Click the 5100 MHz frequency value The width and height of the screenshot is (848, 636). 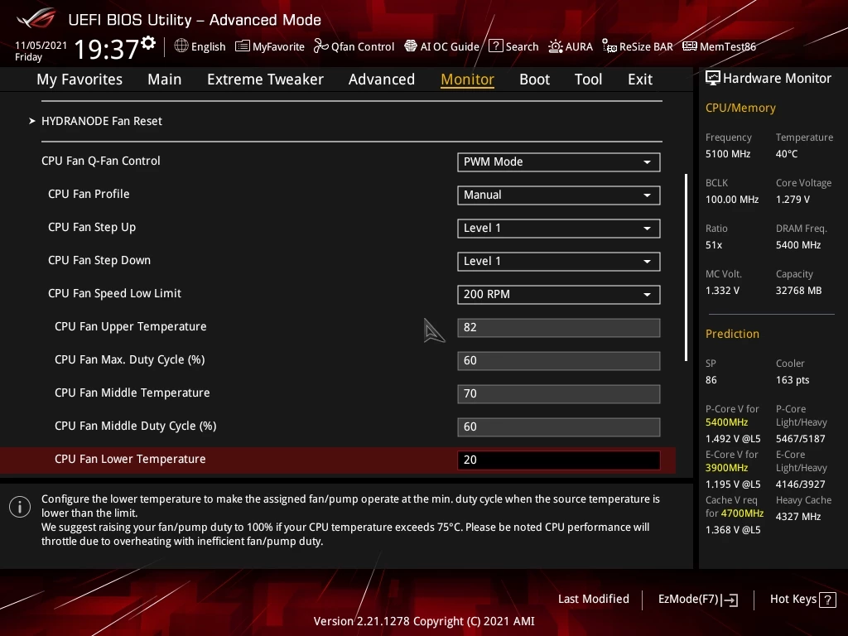pos(727,154)
